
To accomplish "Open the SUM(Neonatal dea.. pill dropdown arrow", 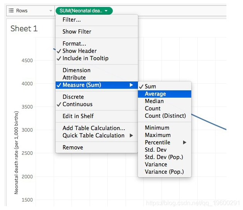I will (x=106, y=11).
